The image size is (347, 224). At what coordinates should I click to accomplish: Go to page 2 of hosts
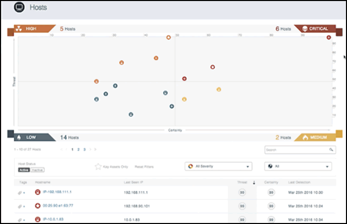pos(78,149)
